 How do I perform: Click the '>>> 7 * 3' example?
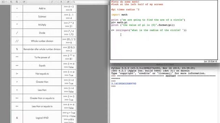coord(69,23)
